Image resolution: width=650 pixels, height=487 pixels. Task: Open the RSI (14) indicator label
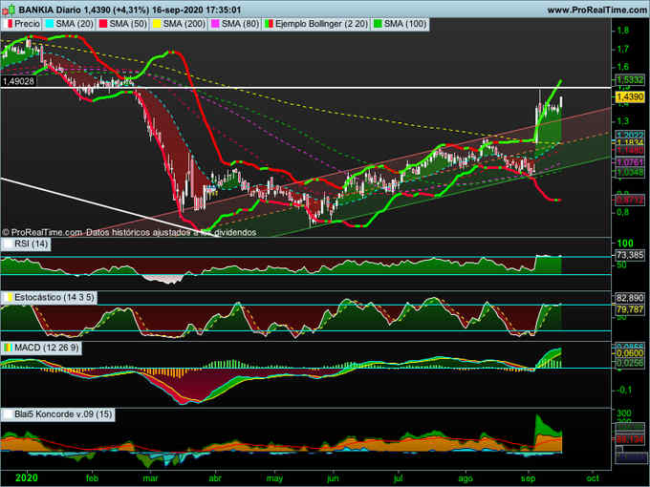click(x=27, y=243)
